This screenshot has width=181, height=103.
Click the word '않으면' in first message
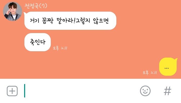101,21
